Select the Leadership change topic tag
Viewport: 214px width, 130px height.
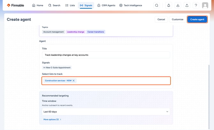coord(76,32)
